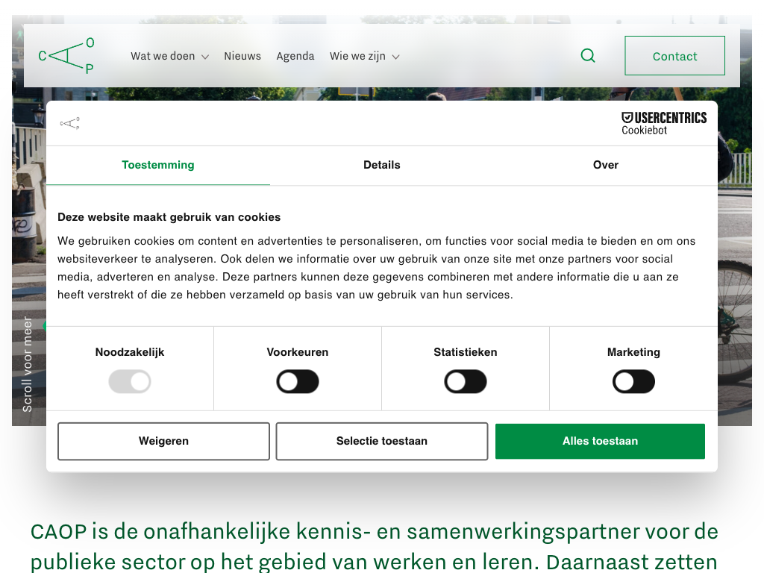This screenshot has height=573, width=764.
Task: Select the Toestemming tab
Action: pyautogui.click(x=158, y=165)
